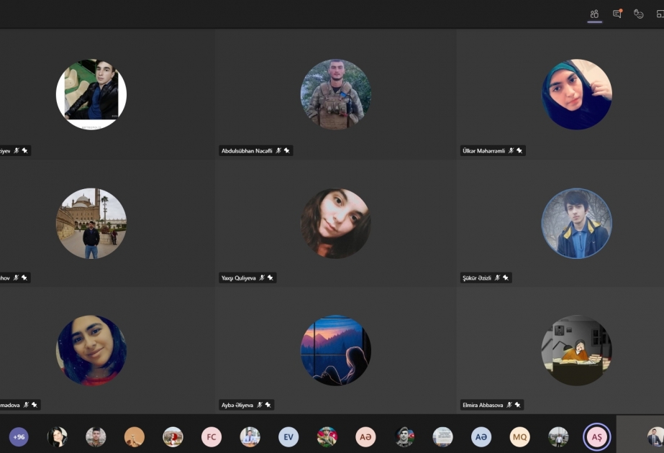This screenshot has height=453, width=664.
Task: Click Şükür Əzizli's profile photo
Action: (x=577, y=223)
